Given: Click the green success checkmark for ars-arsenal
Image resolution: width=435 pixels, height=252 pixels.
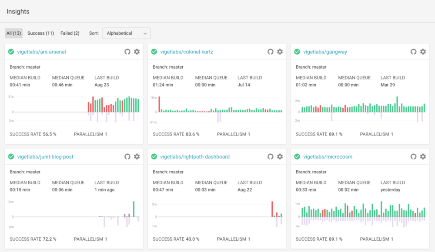Looking at the screenshot, I should point(11,52).
